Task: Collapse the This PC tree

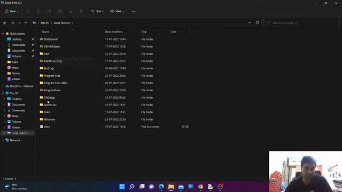Action: [3, 93]
